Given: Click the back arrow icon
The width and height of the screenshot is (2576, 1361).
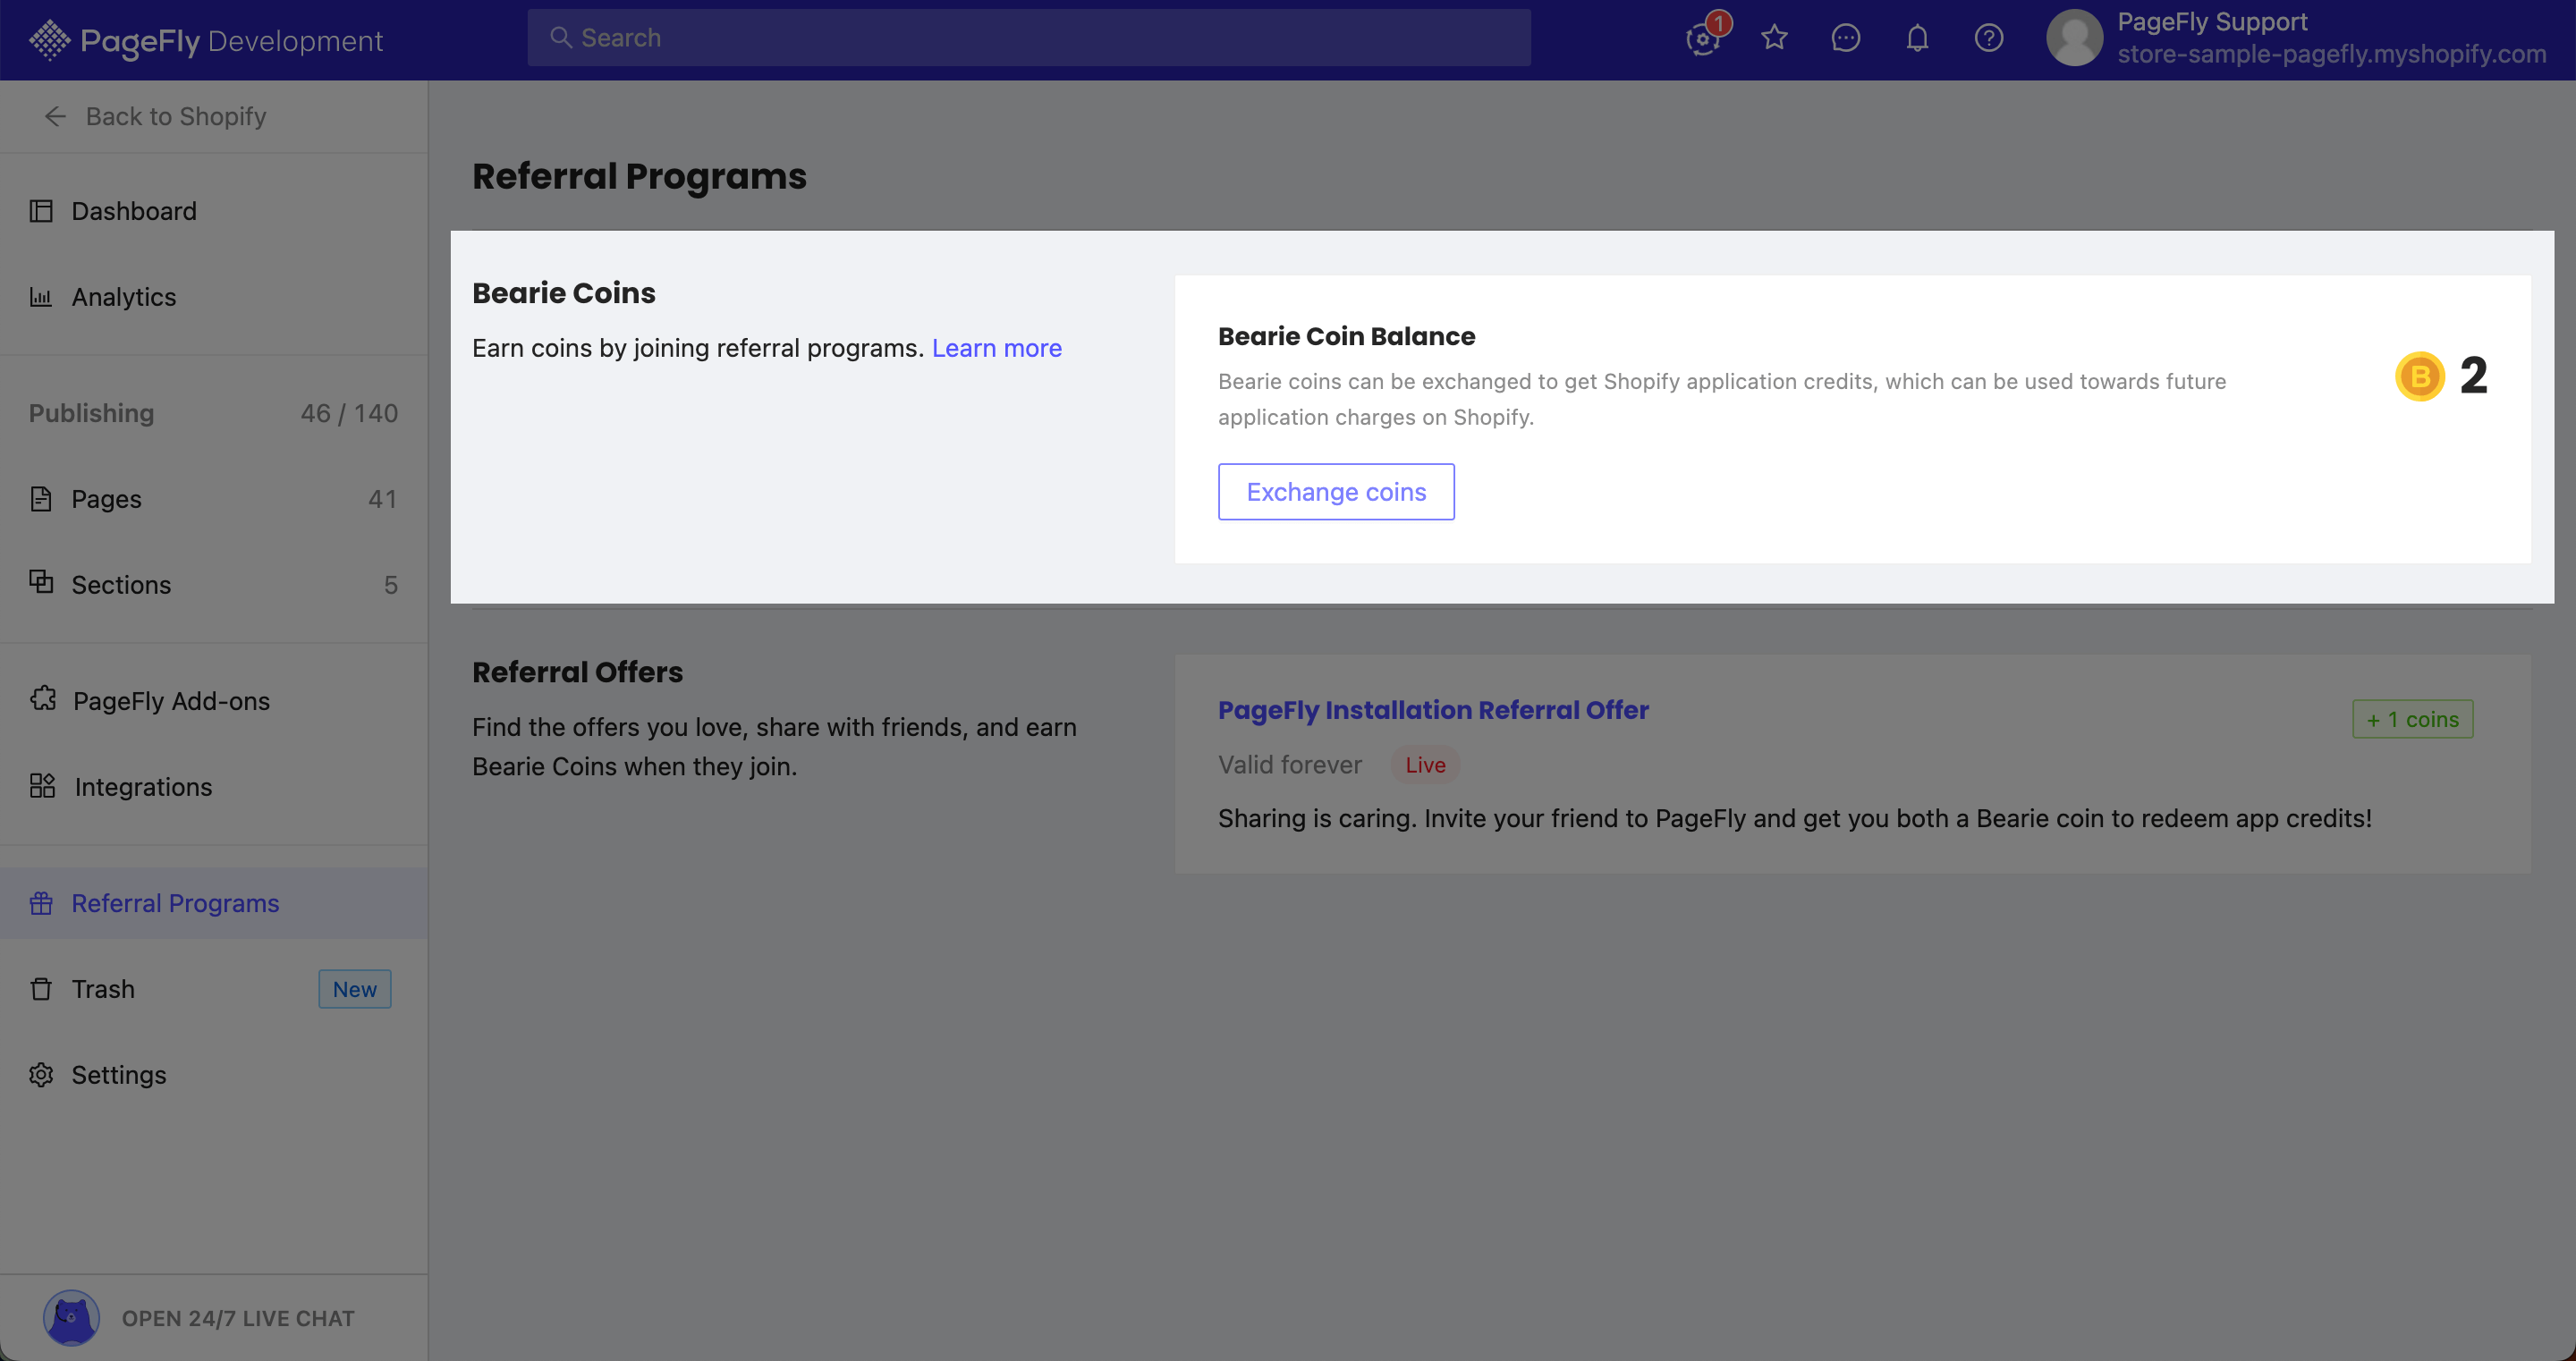Looking at the screenshot, I should (x=55, y=117).
